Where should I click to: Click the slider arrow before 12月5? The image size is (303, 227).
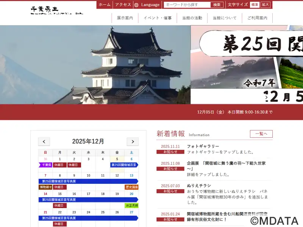point(267,97)
